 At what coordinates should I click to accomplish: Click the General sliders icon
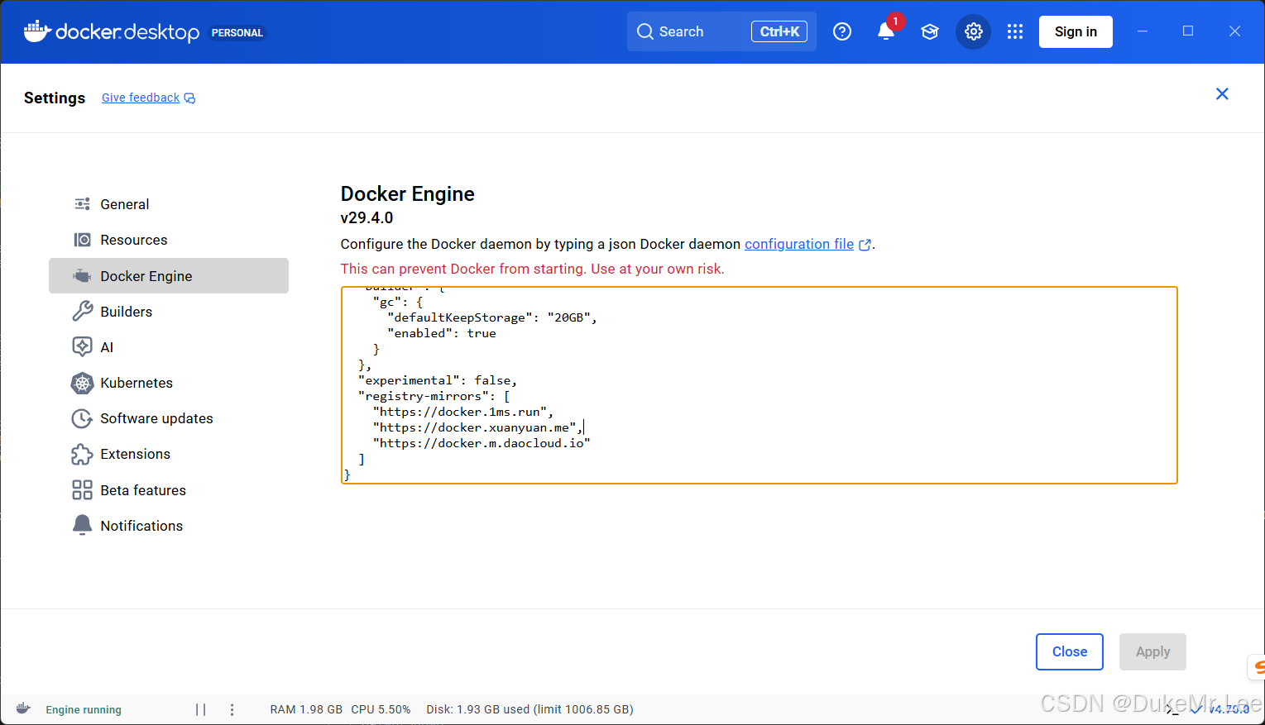click(x=83, y=204)
